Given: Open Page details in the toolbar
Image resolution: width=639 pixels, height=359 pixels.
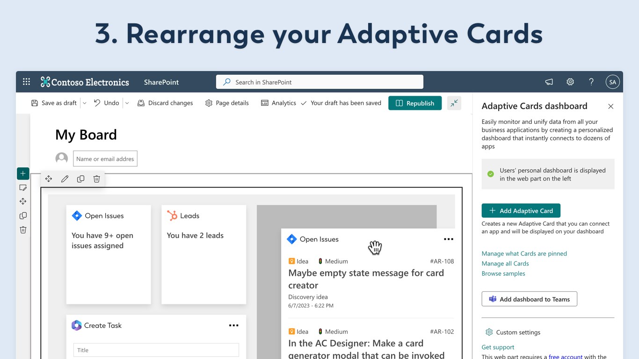Looking at the screenshot, I should (x=227, y=103).
